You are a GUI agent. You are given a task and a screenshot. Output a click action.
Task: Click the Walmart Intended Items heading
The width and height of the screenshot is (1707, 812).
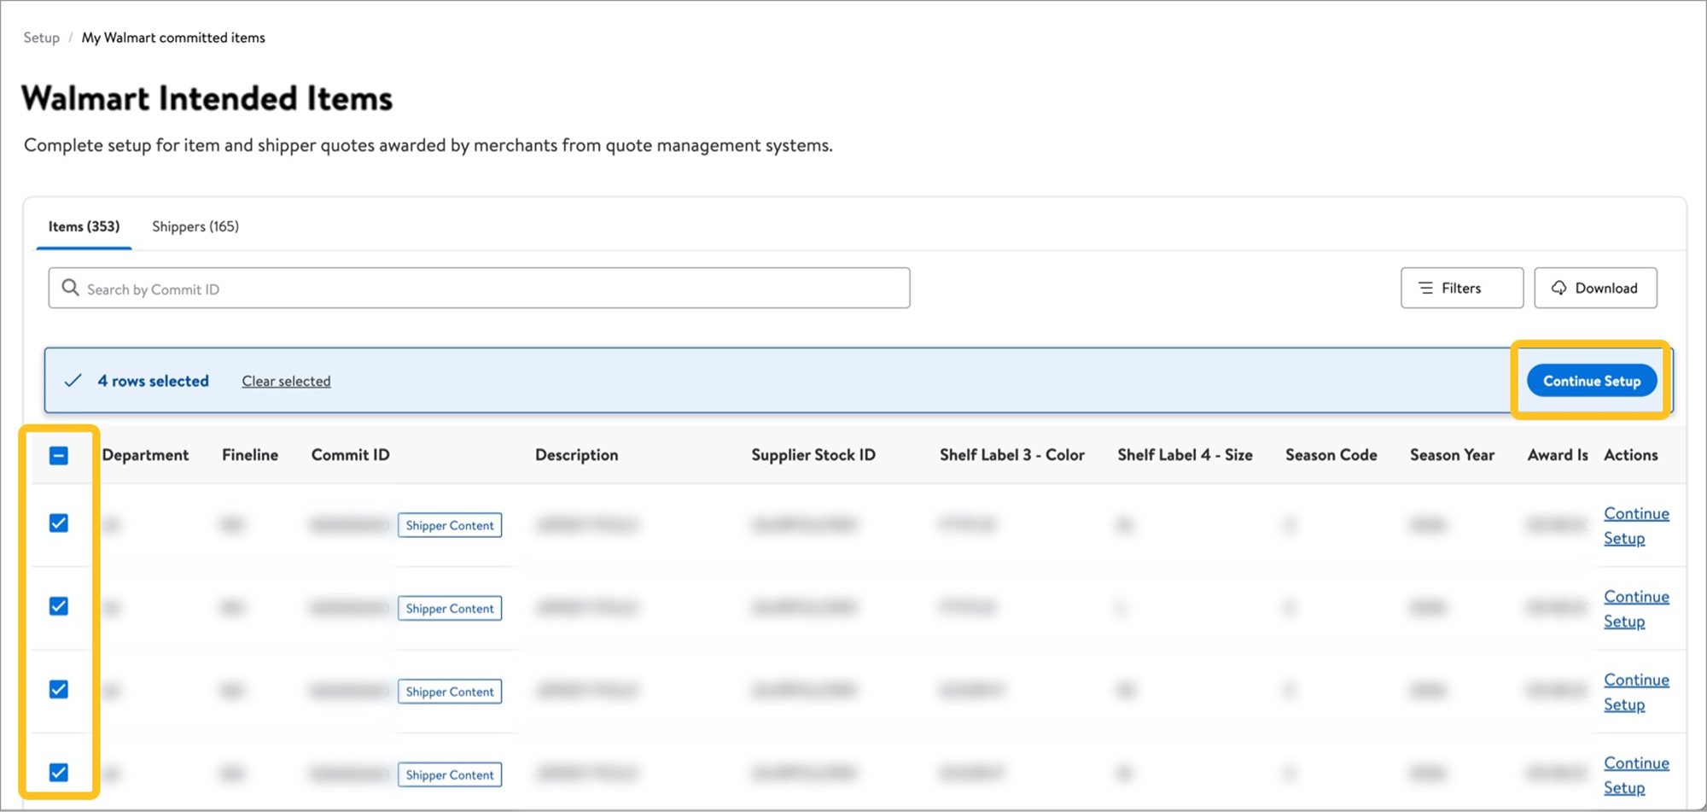click(x=207, y=98)
